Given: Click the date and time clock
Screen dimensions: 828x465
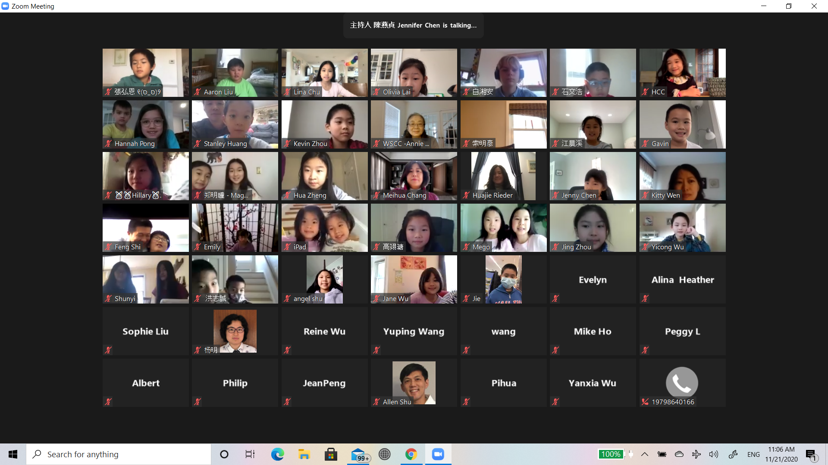Looking at the screenshot, I should point(781,454).
